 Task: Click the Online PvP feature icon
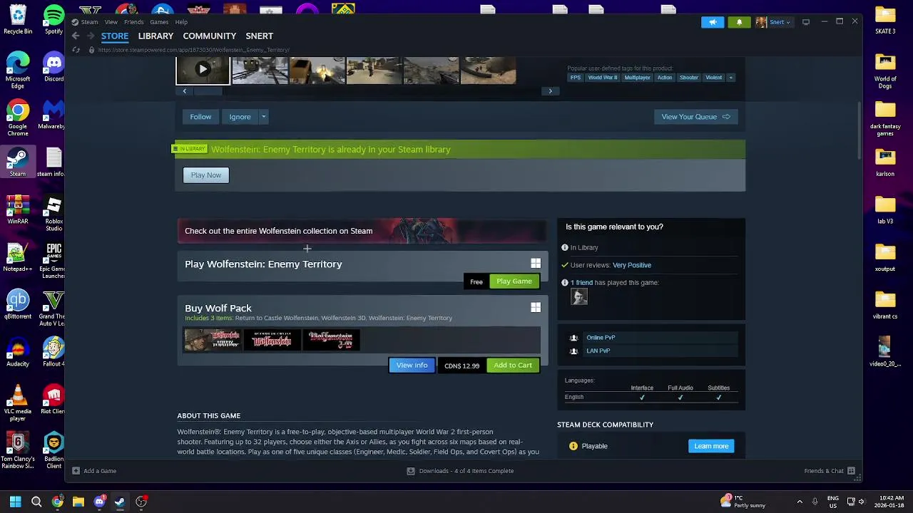pyautogui.click(x=573, y=338)
